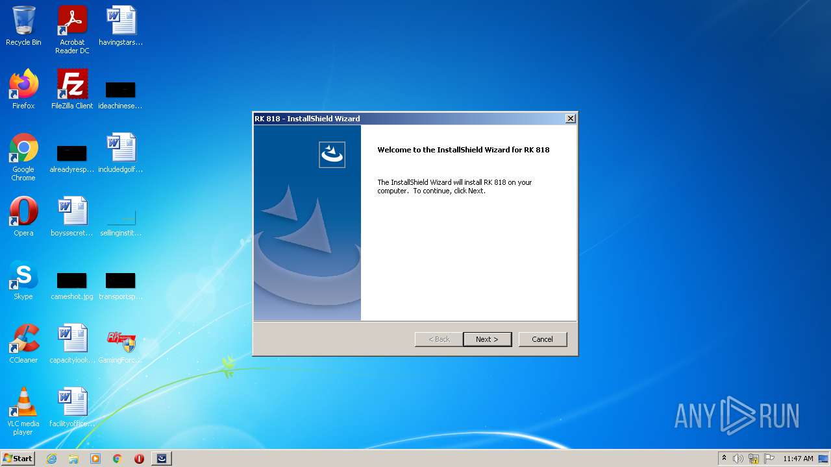
Task: Cancel the RK 818 installation
Action: 543,339
